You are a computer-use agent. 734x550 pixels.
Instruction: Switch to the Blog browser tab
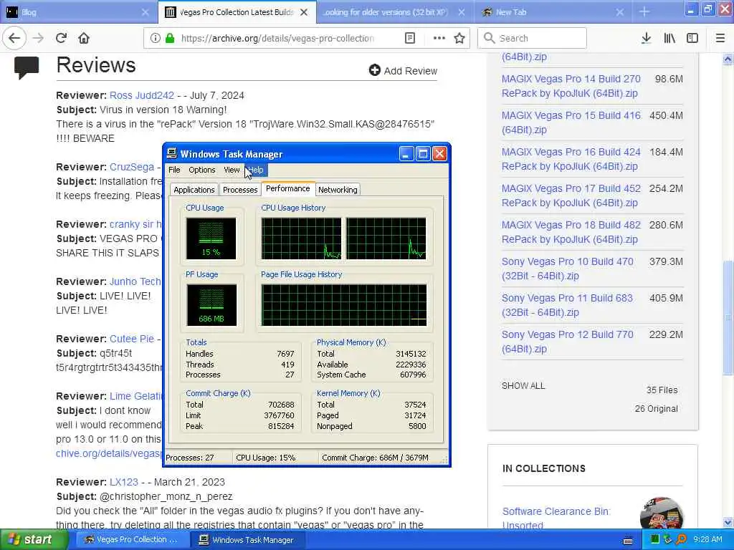point(77,12)
